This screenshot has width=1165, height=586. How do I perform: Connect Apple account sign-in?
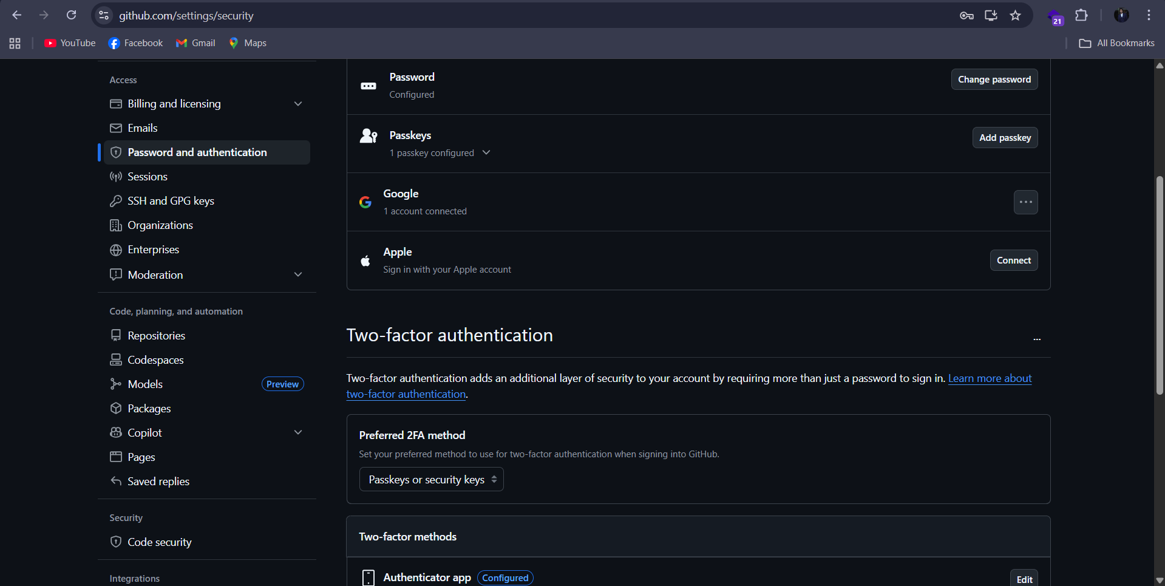[x=1013, y=261]
